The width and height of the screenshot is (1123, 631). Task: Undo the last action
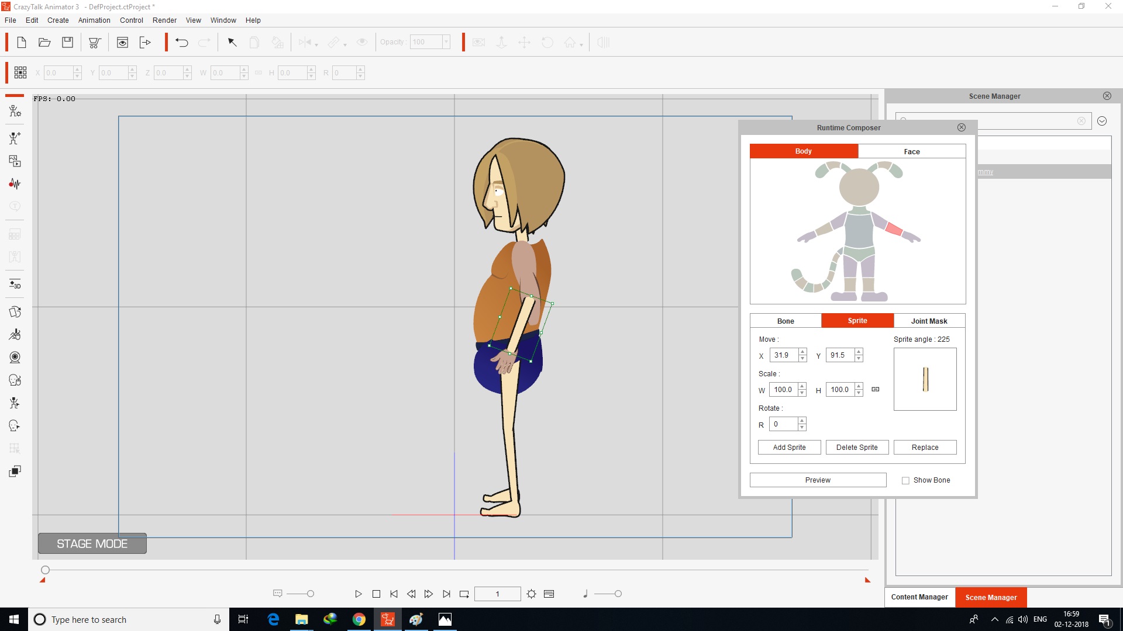(x=182, y=43)
